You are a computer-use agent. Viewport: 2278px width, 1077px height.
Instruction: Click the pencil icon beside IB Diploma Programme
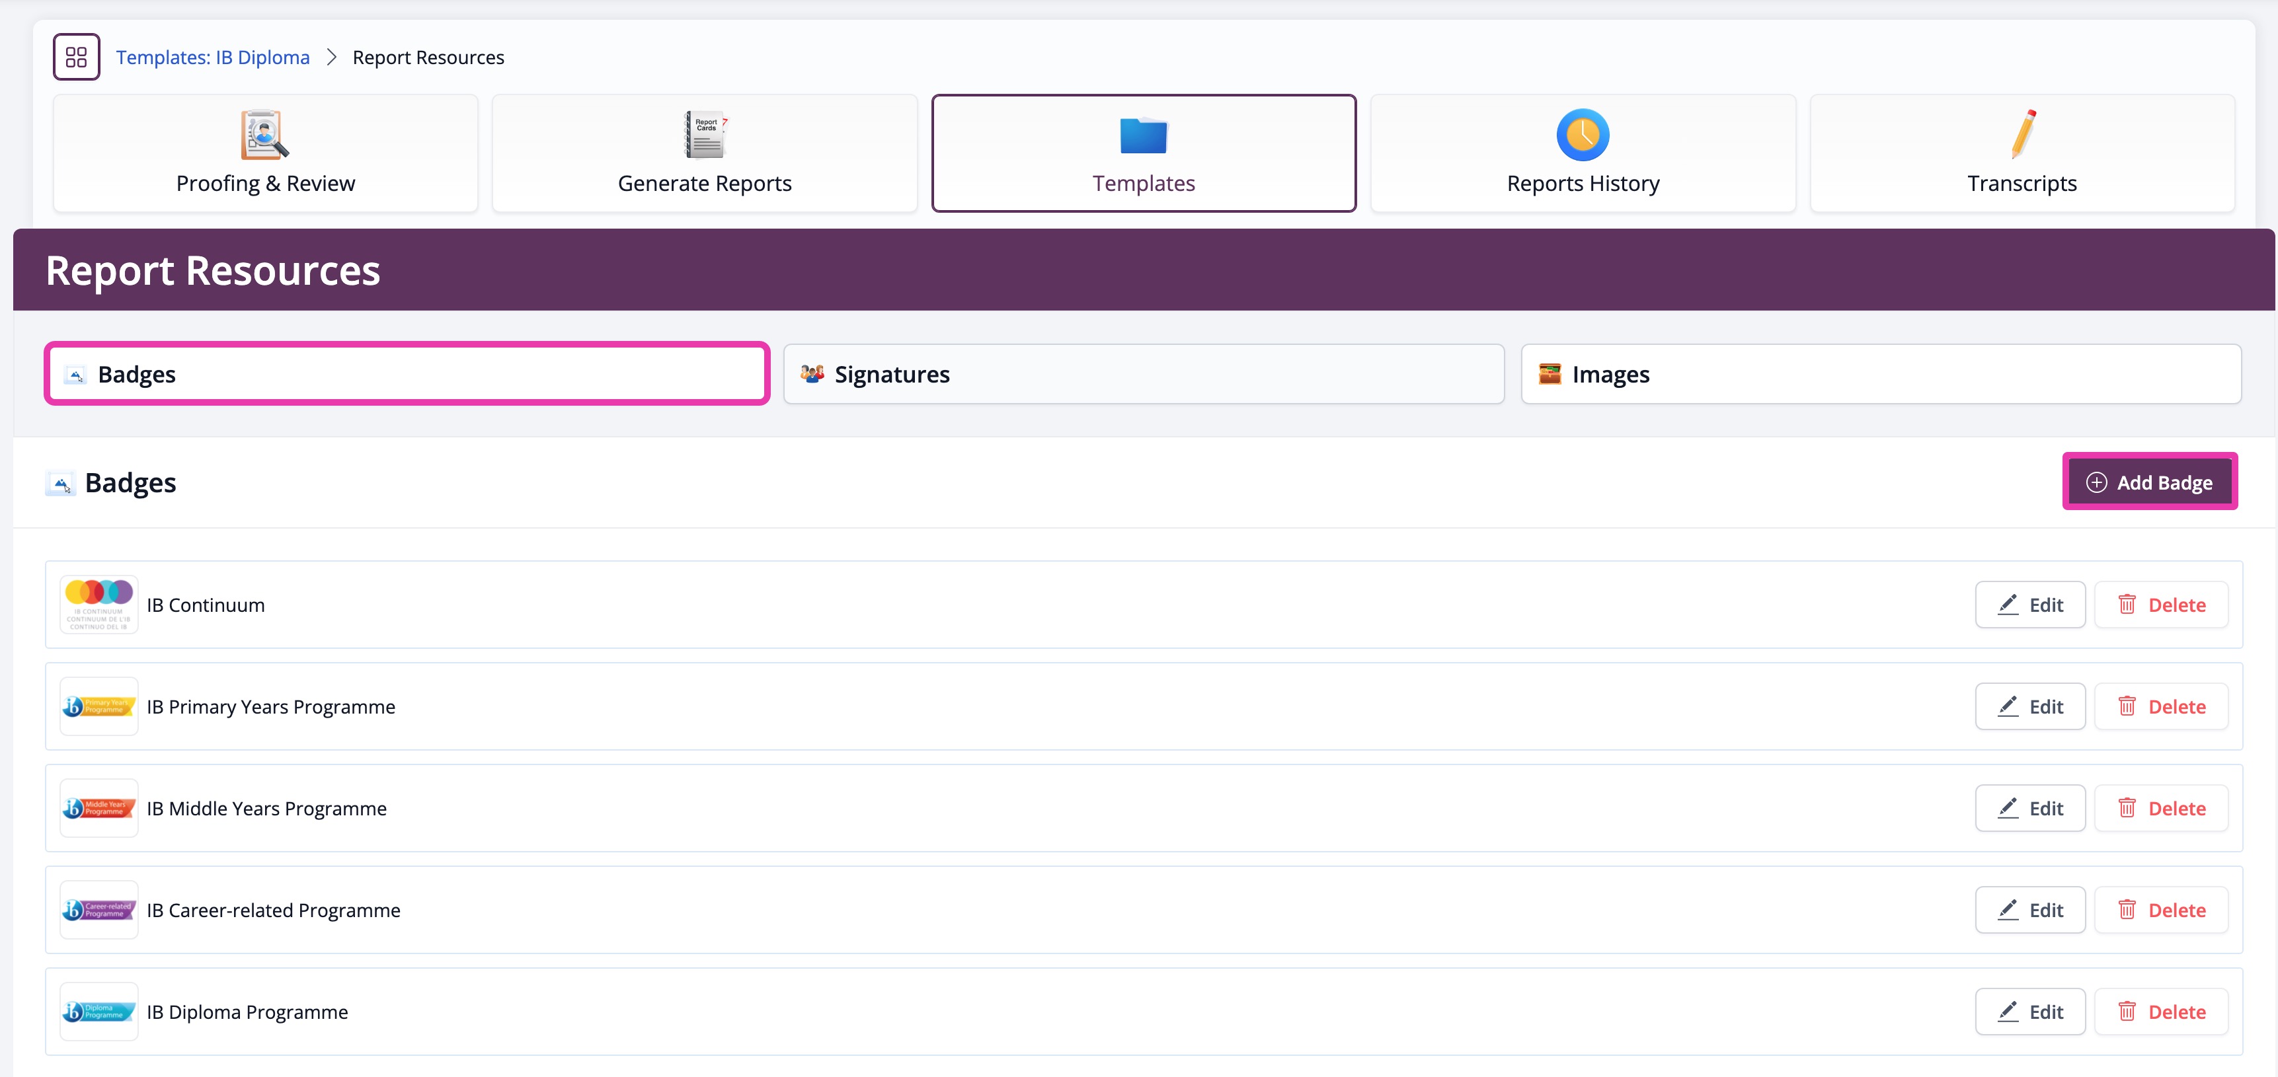click(2008, 1012)
